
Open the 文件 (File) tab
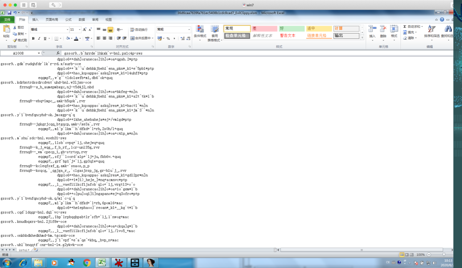[7, 20]
